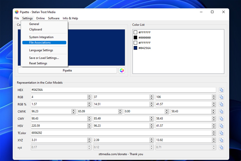Edit the HEX input field
The height and width of the screenshot is (161, 241).
coord(124,90)
